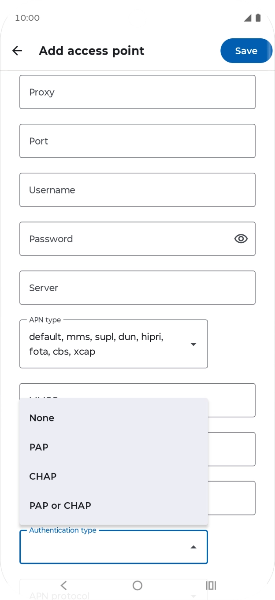Open the APN type dropdown arrow
Image resolution: width=275 pixels, height=600 pixels.
(193, 344)
